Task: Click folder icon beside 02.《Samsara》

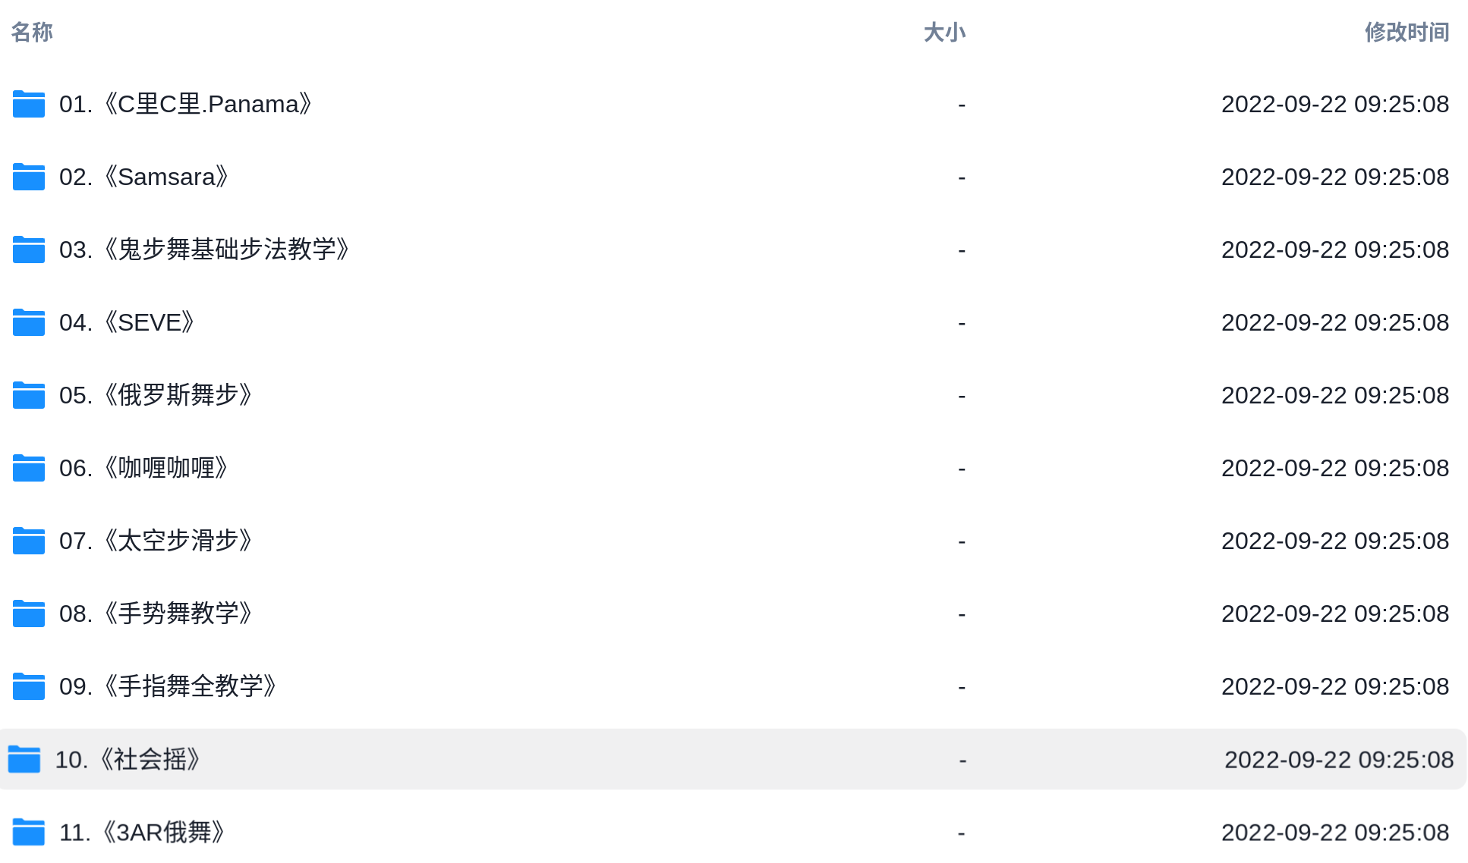Action: pyautogui.click(x=29, y=177)
